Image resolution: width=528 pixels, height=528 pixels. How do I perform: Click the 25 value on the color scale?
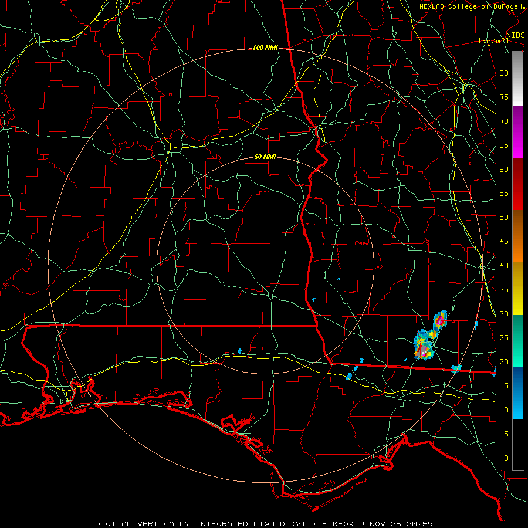click(x=504, y=337)
